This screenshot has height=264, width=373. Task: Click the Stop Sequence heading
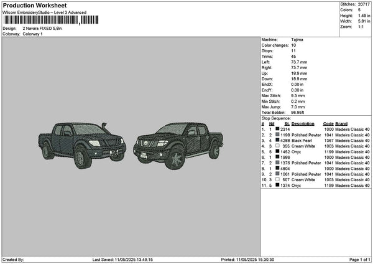(x=276, y=118)
